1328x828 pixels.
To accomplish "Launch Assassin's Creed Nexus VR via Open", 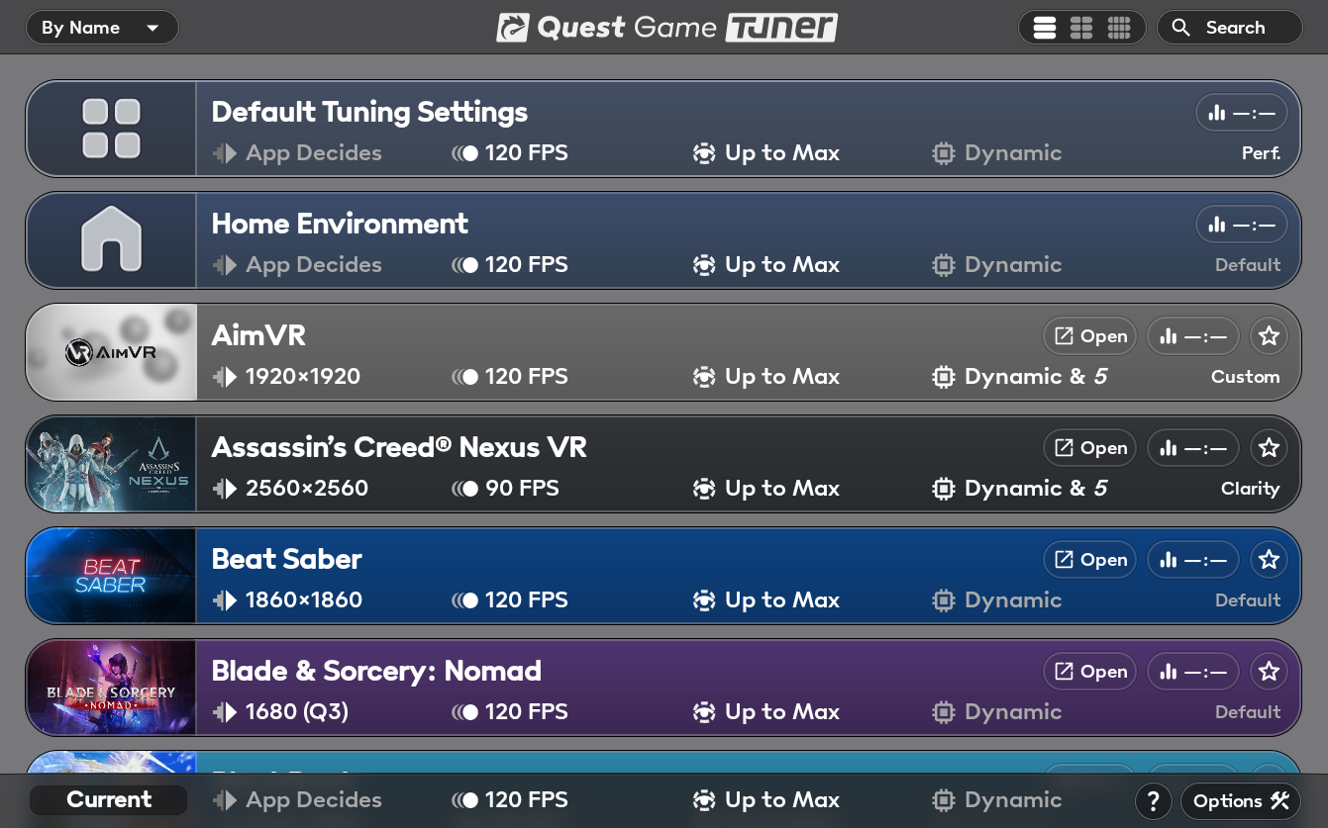I will click(x=1090, y=448).
